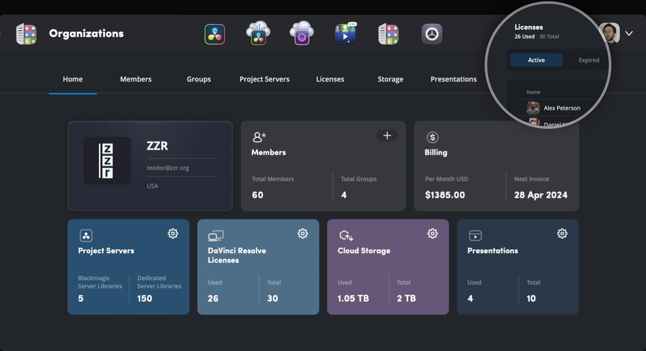
Task: Open Project Servers tile gear settings
Action: pyautogui.click(x=173, y=233)
